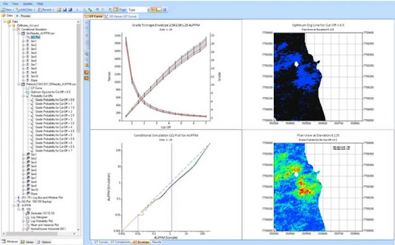Image resolution: width=395 pixels, height=245 pixels.
Task: Select Grade Probability for Cut-Off = 2.5
Action: tap(54, 116)
